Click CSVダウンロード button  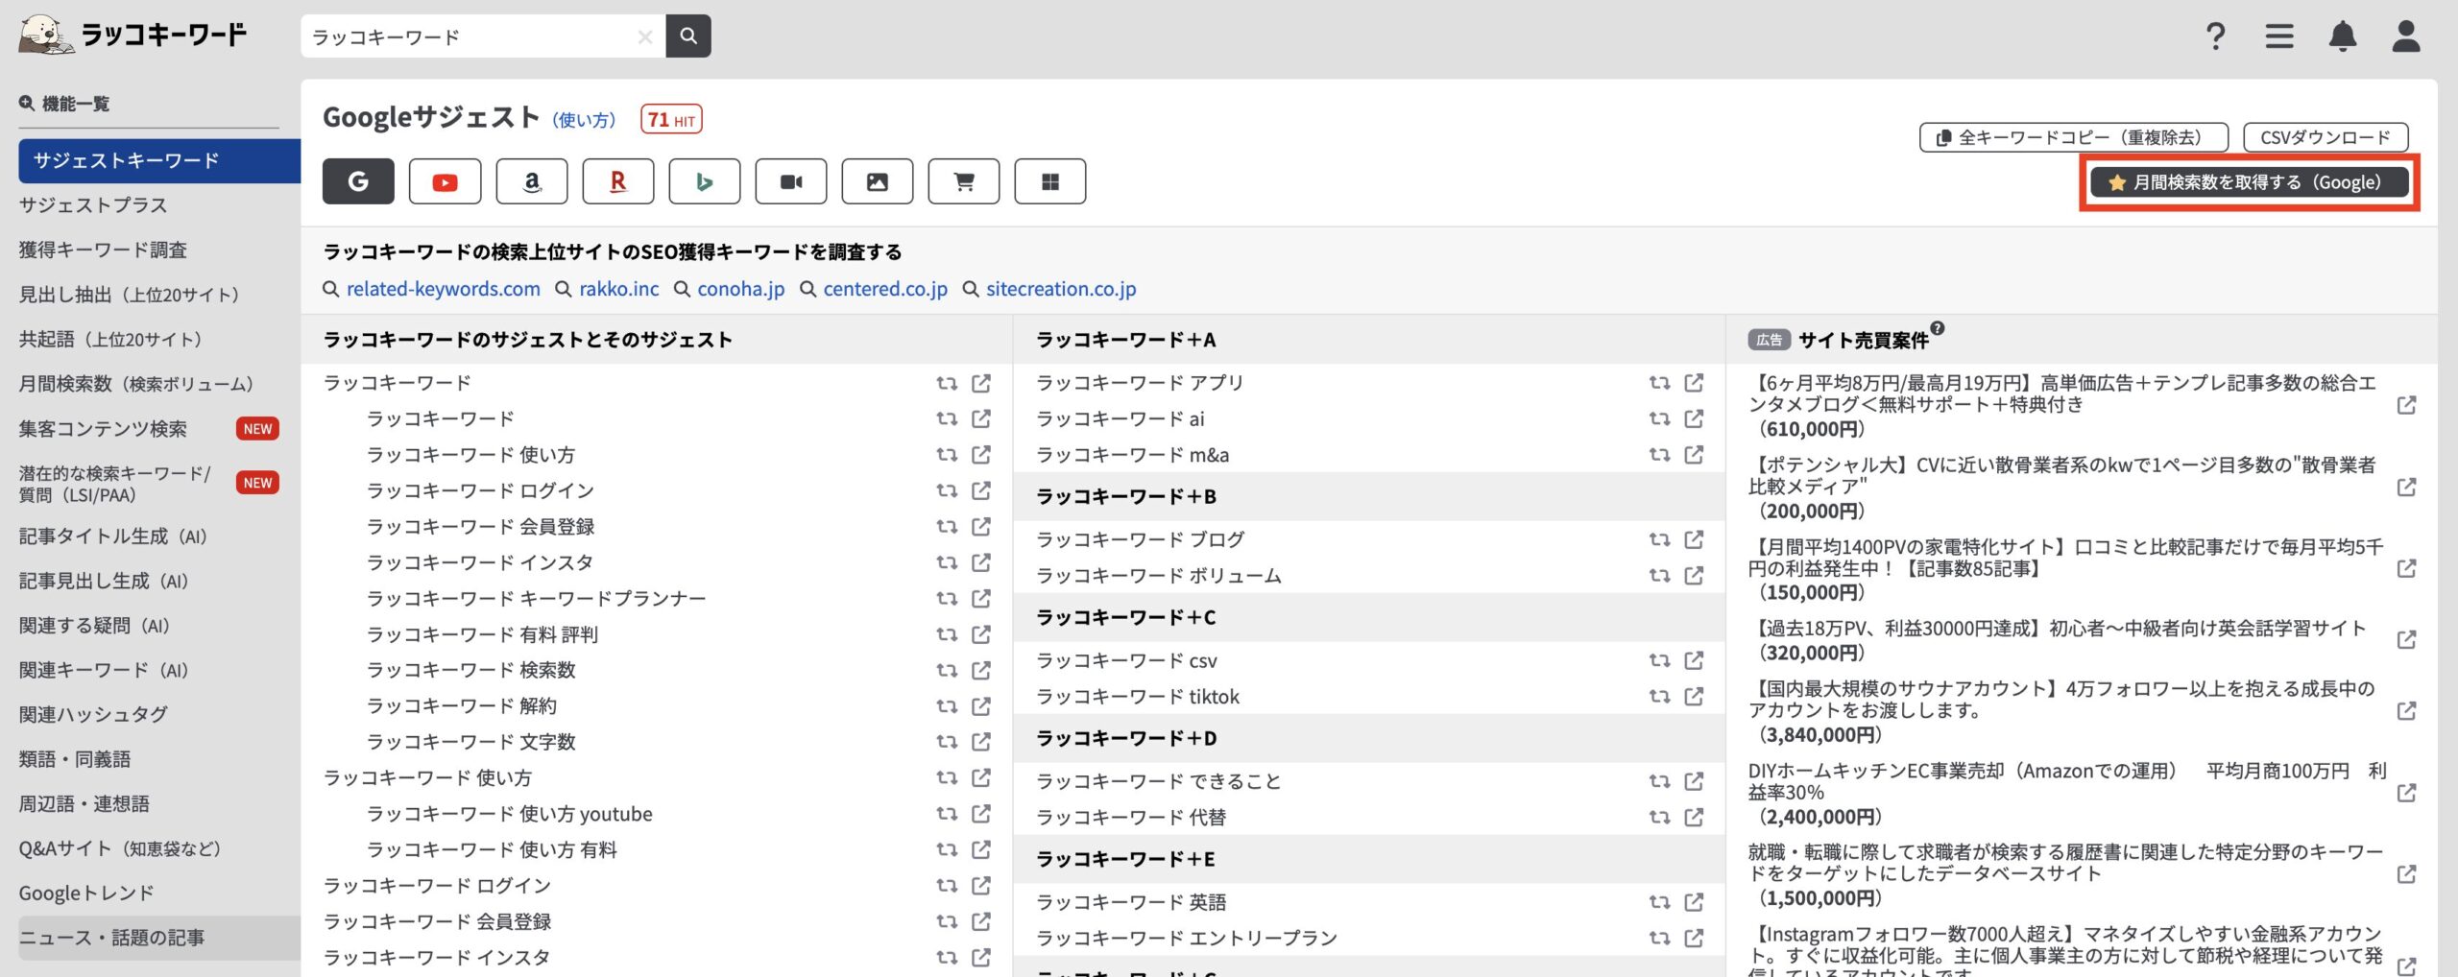pos(2325,137)
